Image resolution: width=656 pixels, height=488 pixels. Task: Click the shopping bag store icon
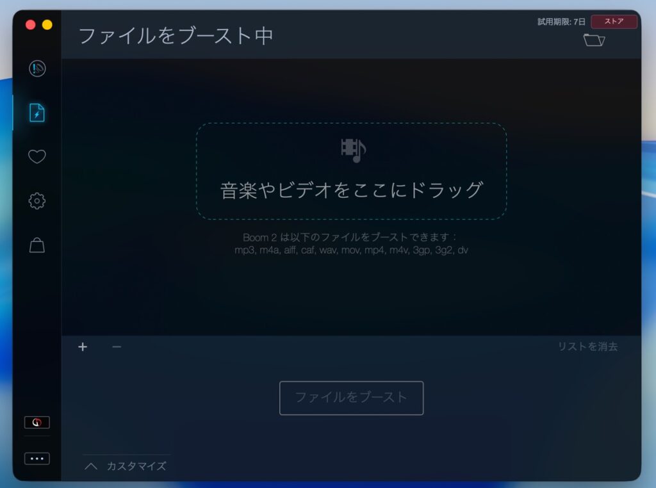coord(37,245)
